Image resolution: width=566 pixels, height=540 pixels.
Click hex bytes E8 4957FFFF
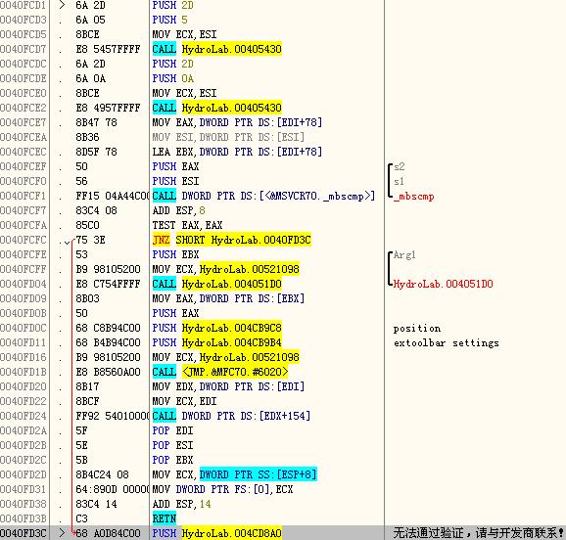108,108
